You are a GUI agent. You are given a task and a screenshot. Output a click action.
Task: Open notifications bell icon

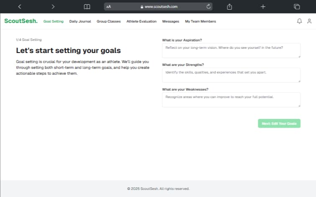tap(299, 21)
